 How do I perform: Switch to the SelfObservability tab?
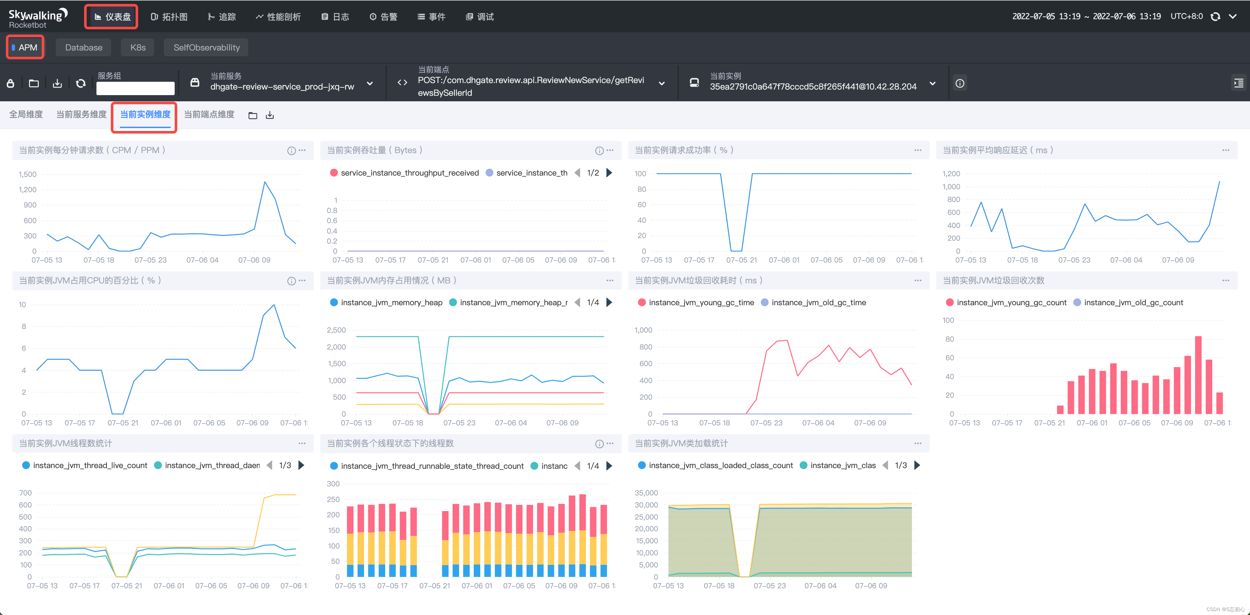[206, 48]
